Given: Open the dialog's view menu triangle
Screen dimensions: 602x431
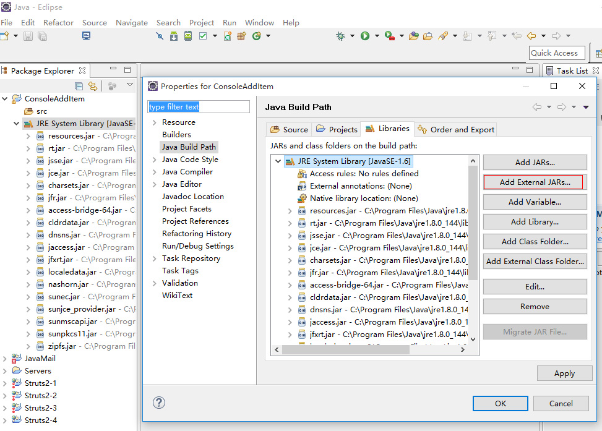Looking at the screenshot, I should point(586,107).
